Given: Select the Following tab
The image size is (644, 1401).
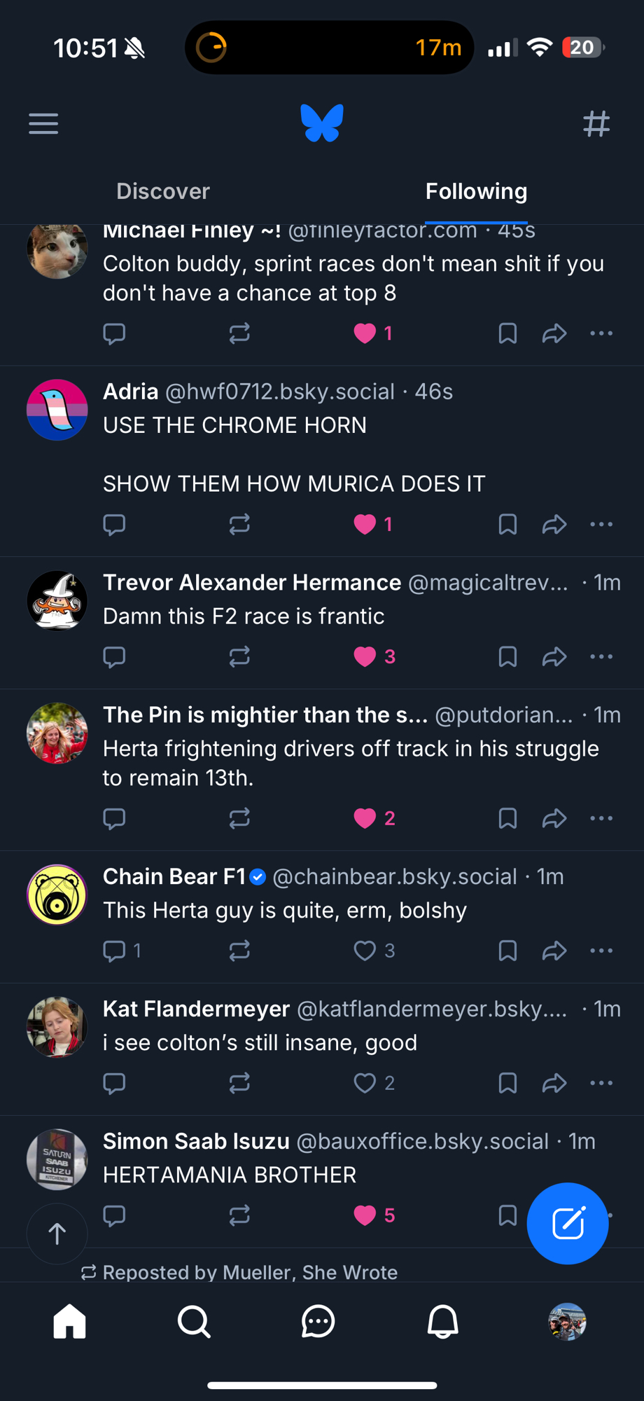Looking at the screenshot, I should tap(476, 191).
